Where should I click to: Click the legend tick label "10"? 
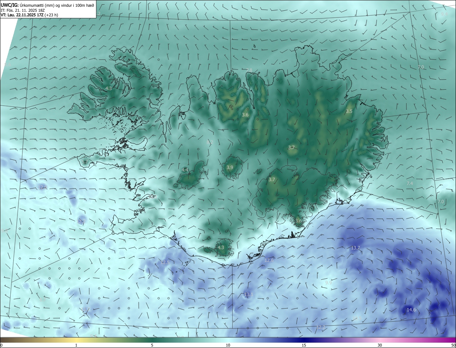[228, 346]
